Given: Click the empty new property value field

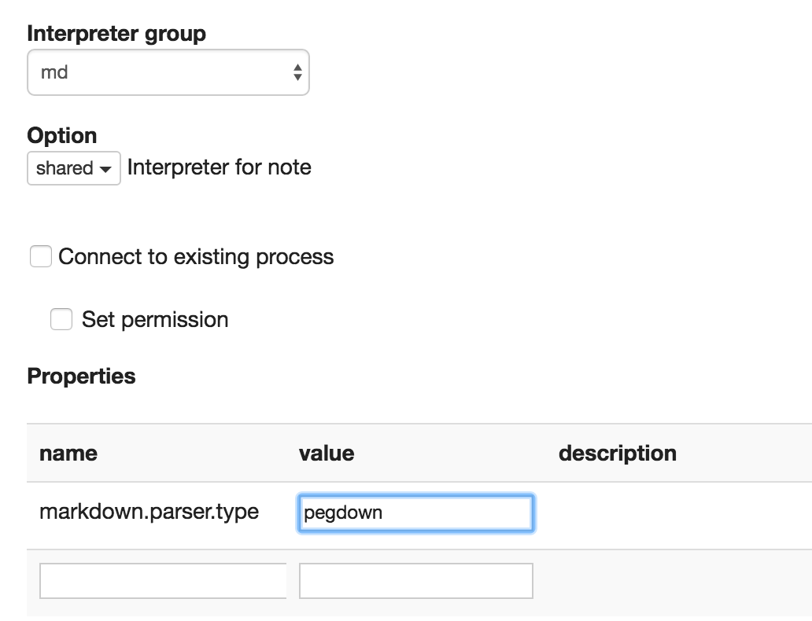Looking at the screenshot, I should click(x=415, y=581).
